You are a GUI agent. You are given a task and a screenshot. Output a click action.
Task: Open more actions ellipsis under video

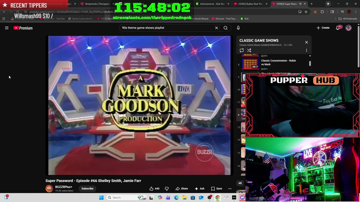pyautogui.click(x=230, y=189)
